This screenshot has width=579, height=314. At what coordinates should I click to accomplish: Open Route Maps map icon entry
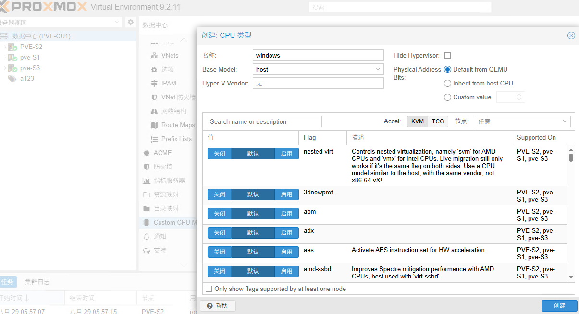[x=154, y=125]
